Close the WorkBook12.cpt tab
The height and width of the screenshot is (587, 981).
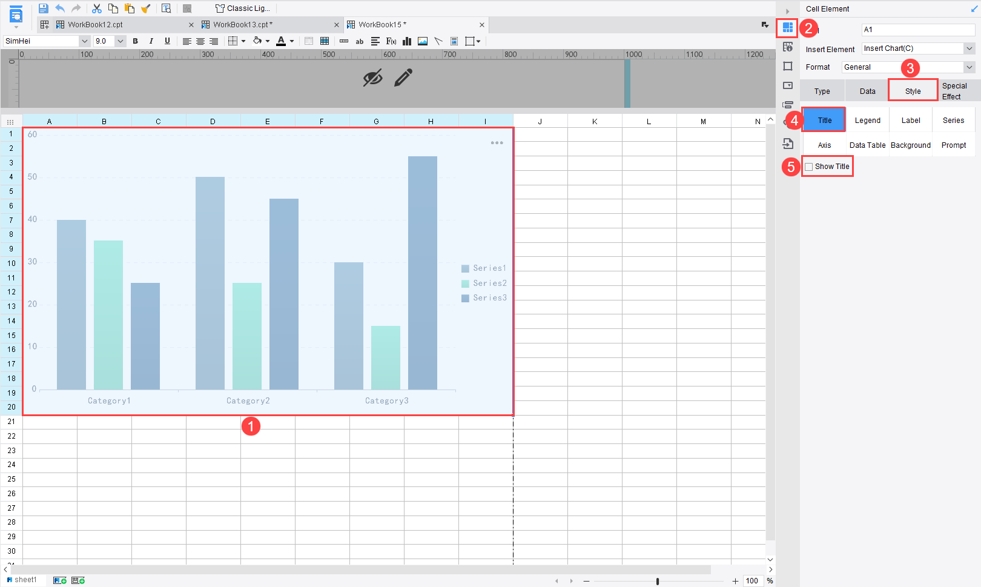191,25
